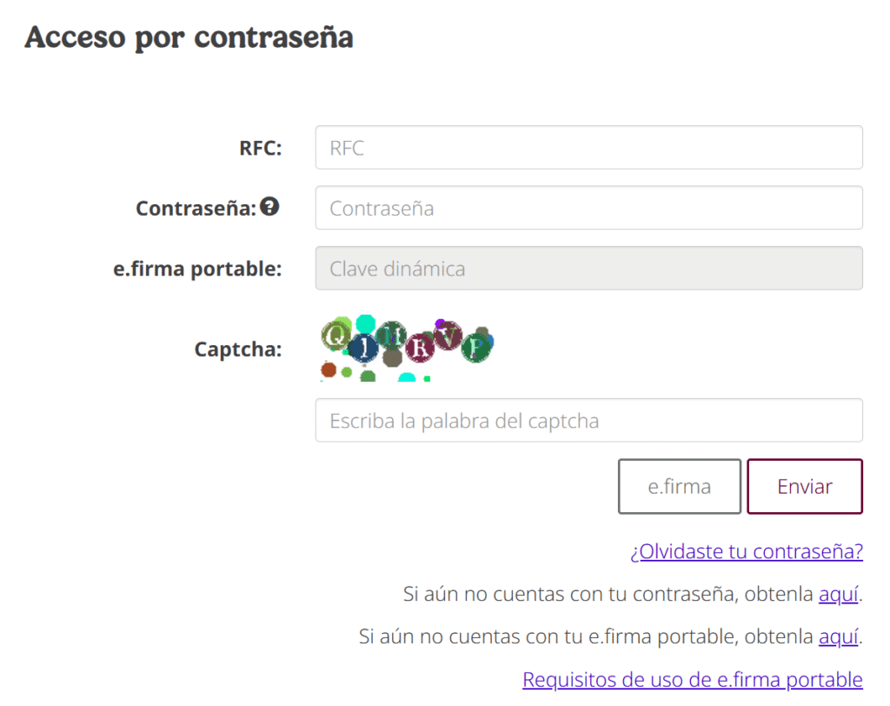Click the colorful captcha image
This screenshot has width=890, height=706.
407,348
